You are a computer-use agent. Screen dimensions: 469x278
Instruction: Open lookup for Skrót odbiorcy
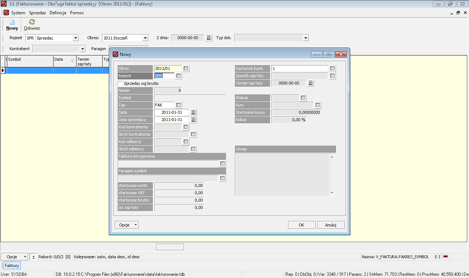193,149
